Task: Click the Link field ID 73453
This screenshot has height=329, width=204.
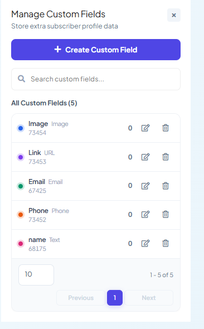Action: pos(37,162)
